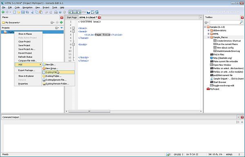The image size is (245, 157).
Task: Switch to the Start Page tab
Action: [x=72, y=17]
